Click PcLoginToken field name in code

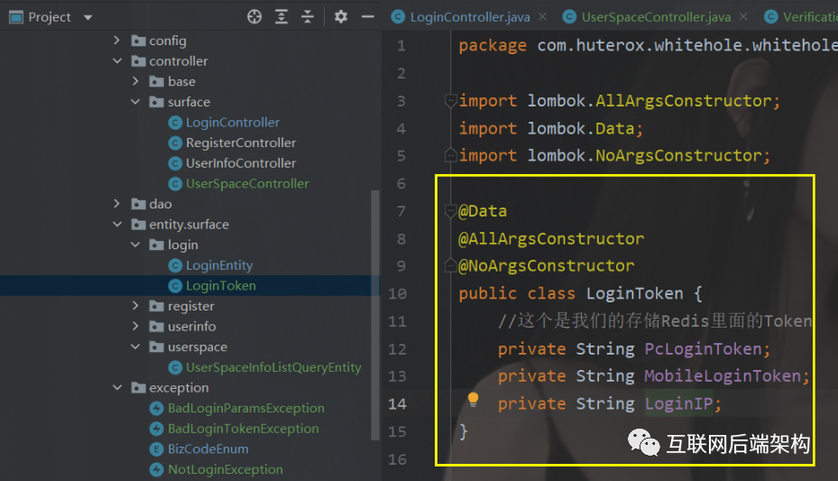pos(704,349)
